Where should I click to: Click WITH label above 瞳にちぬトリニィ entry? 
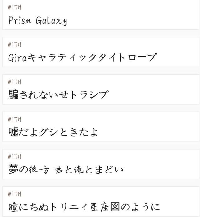coord(14,194)
